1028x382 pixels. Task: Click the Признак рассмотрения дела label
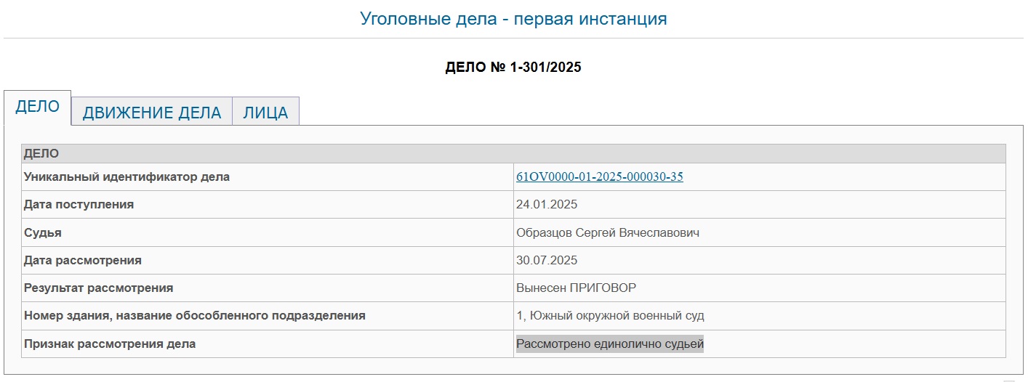pyautogui.click(x=109, y=344)
